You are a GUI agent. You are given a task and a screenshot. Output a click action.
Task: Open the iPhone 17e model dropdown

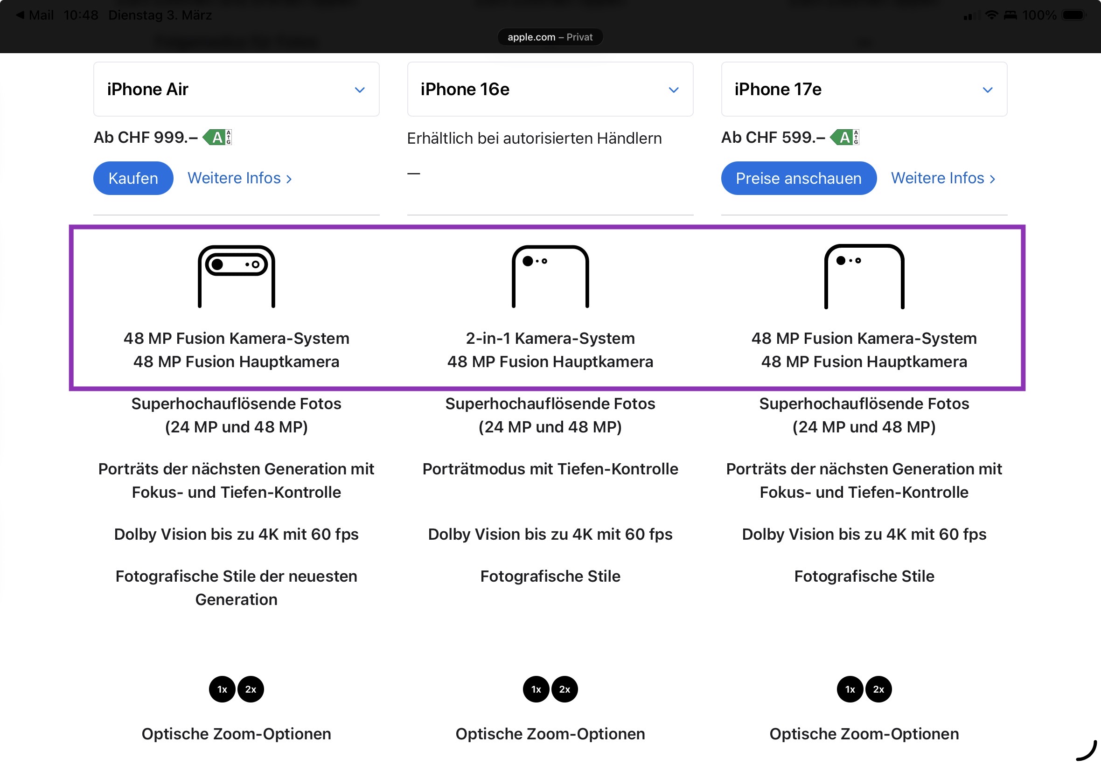(864, 90)
